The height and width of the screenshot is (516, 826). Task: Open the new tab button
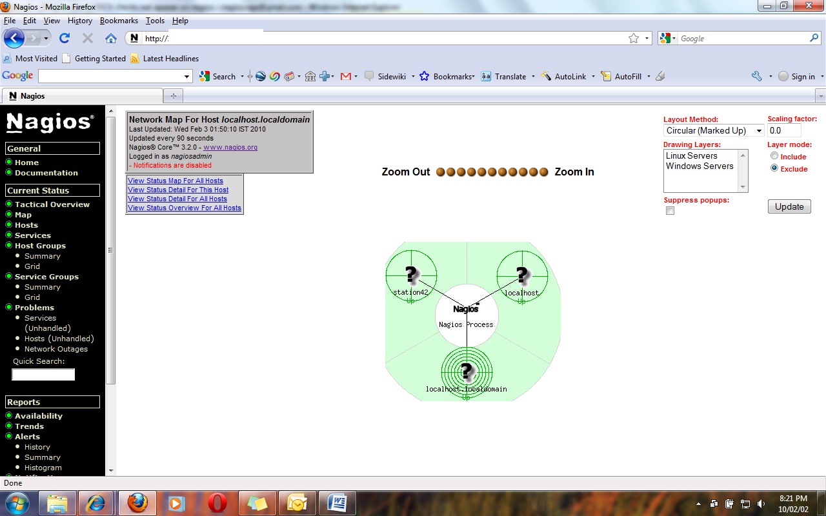click(x=173, y=96)
